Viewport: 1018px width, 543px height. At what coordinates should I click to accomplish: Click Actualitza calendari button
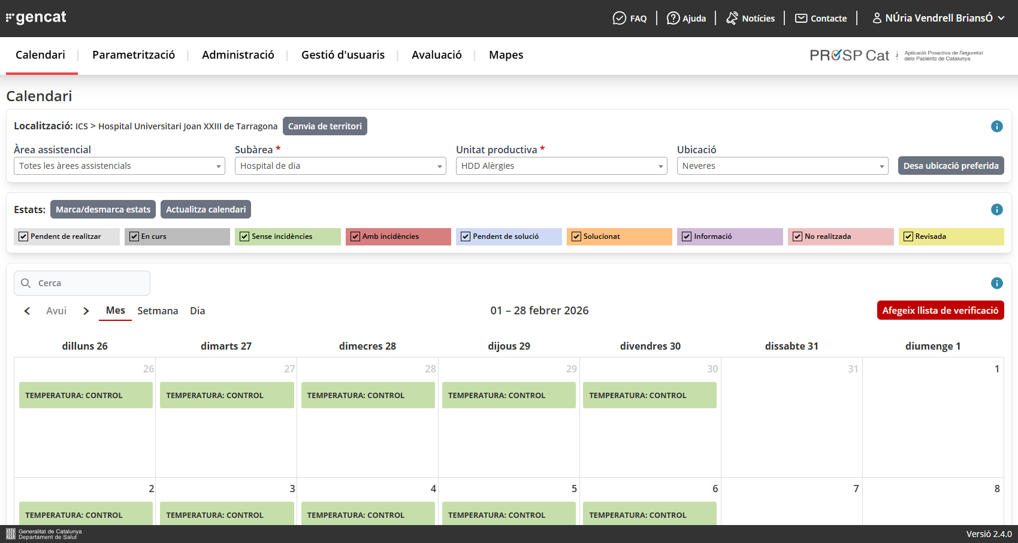click(206, 210)
